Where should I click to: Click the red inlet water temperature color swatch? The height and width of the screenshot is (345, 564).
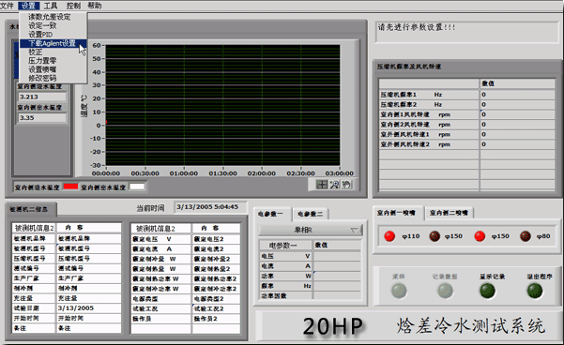pos(70,187)
